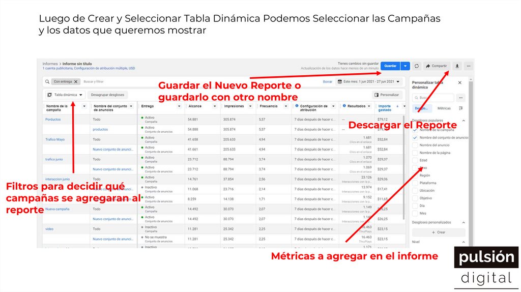Enable the 'Plataforma' breakdown checkbox

(415, 183)
